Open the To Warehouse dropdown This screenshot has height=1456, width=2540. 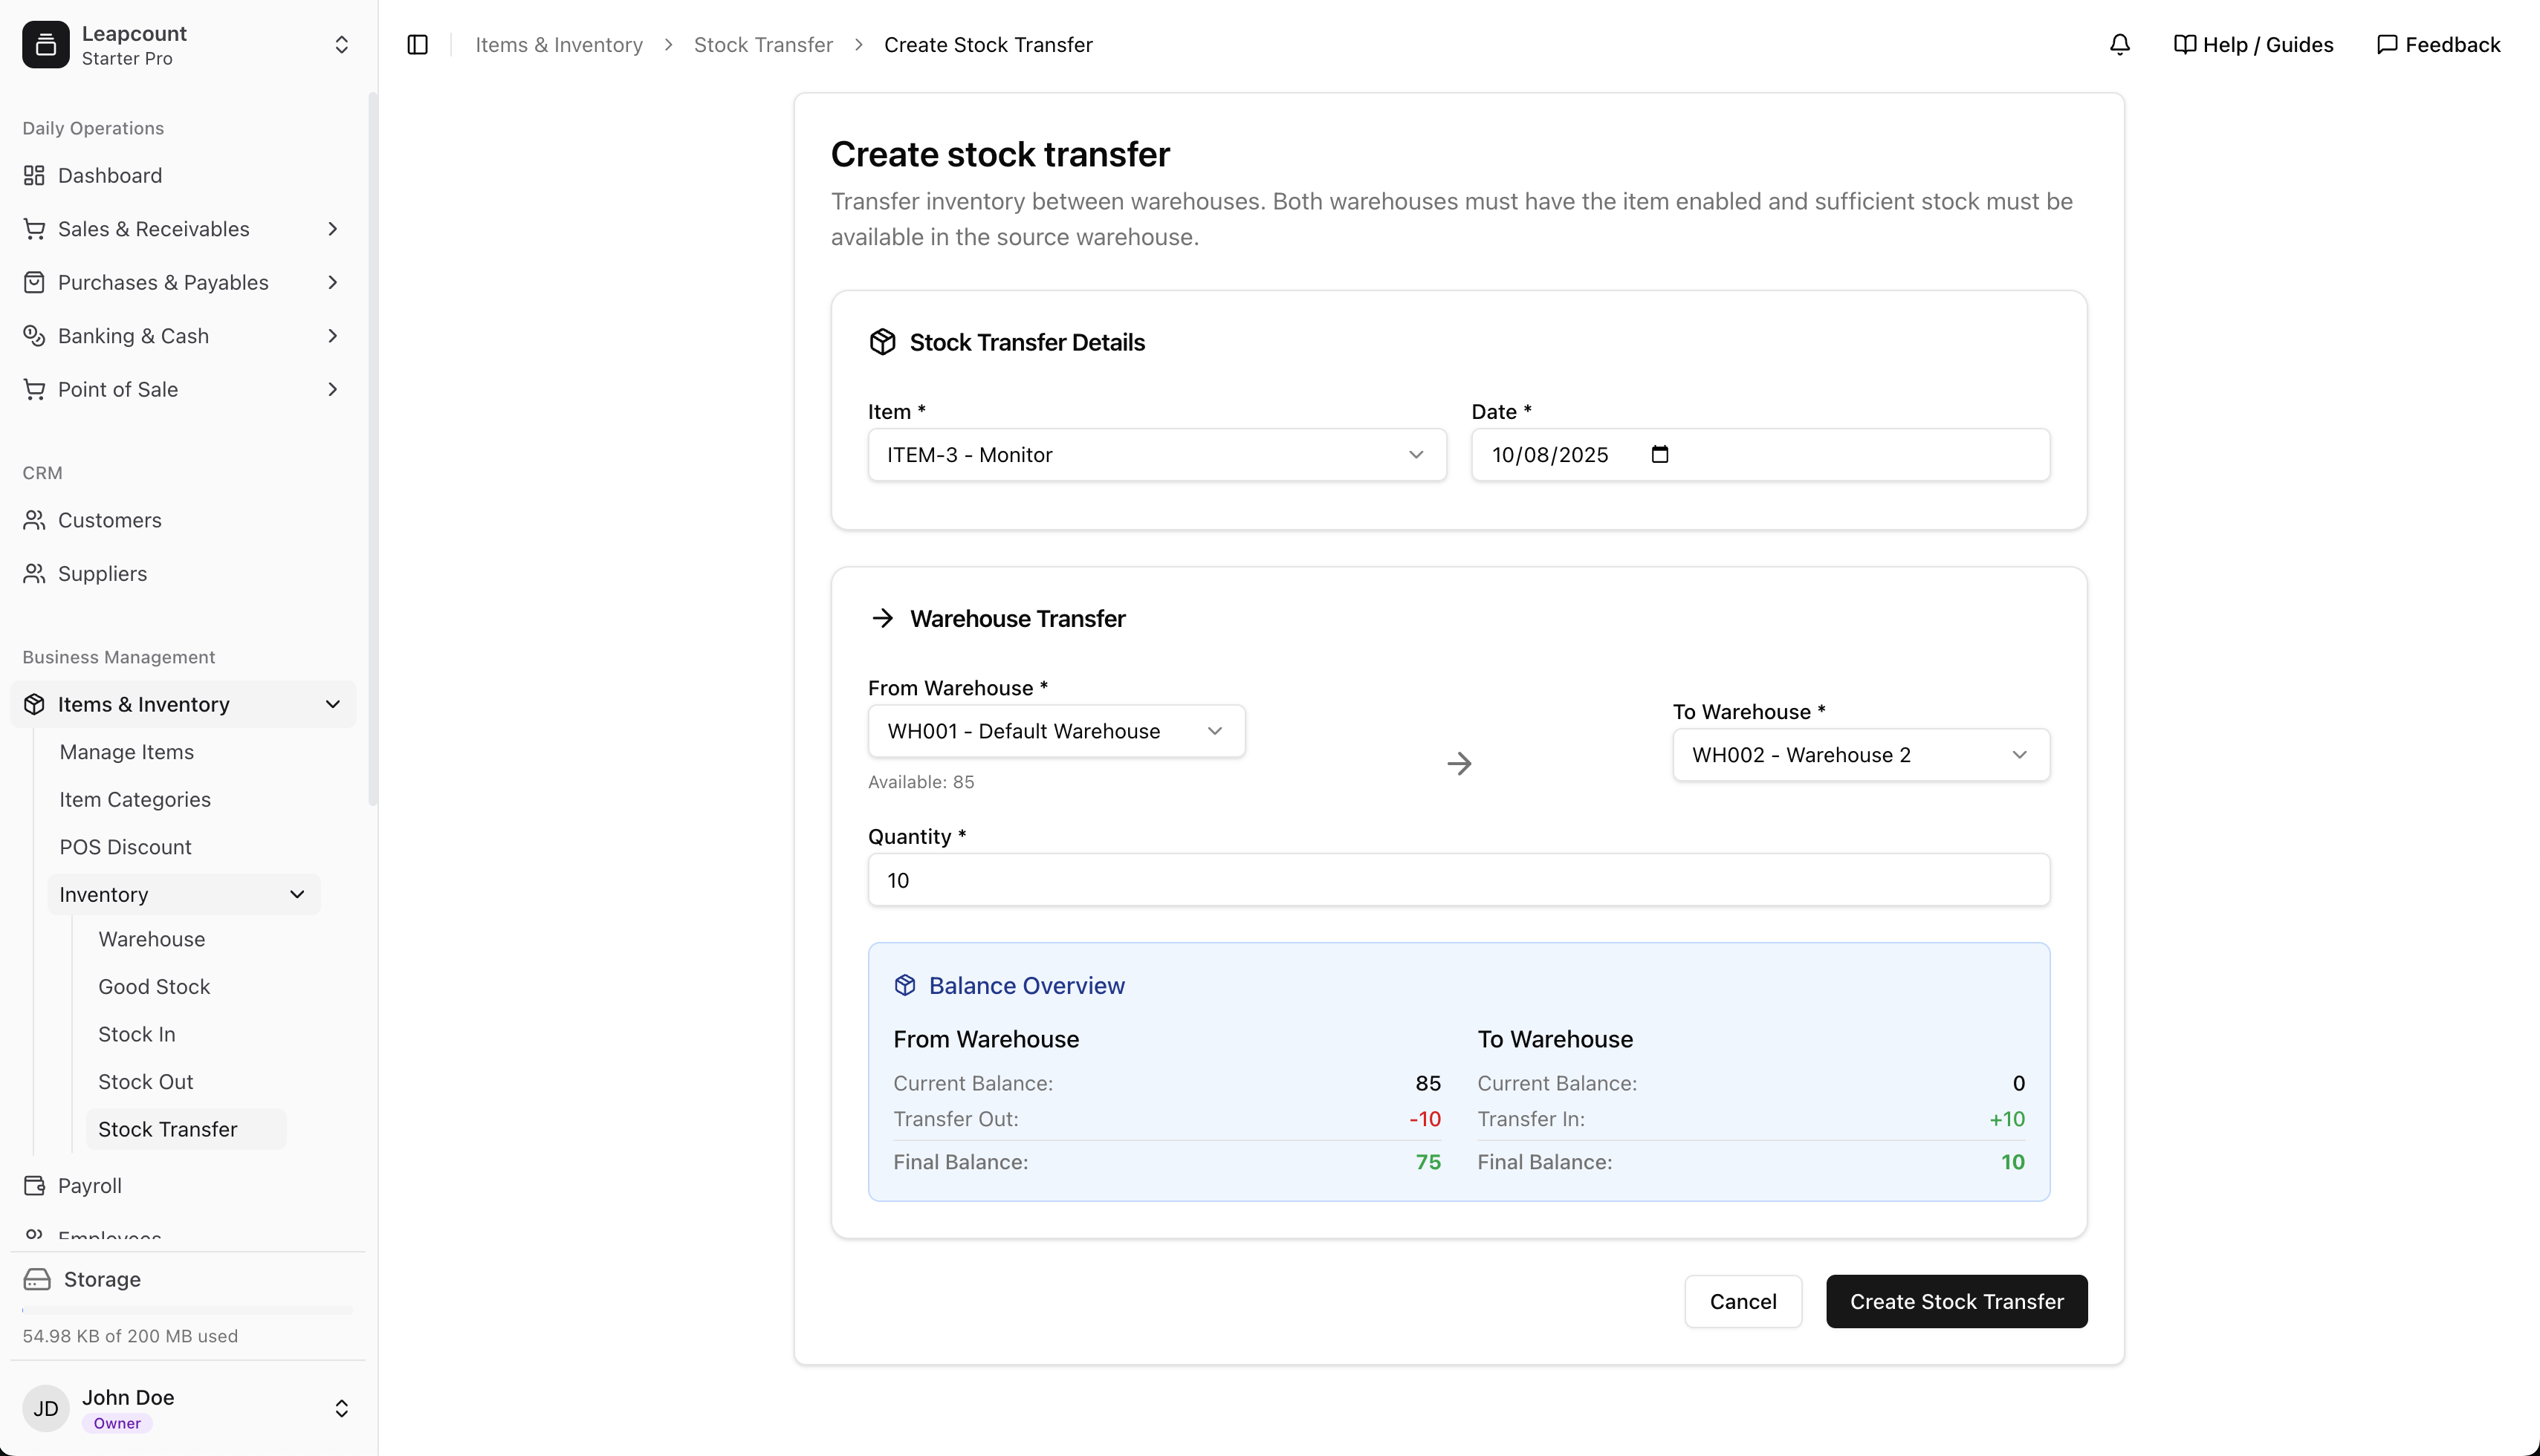pos(1861,755)
